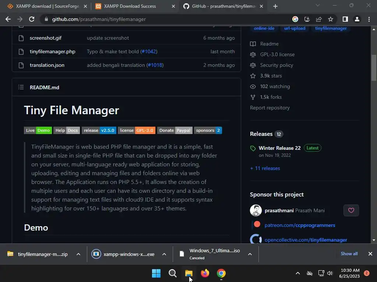This screenshot has height=282, width=377.
Task: Open patreon.com/ccpprogrammers link
Action: (x=300, y=225)
